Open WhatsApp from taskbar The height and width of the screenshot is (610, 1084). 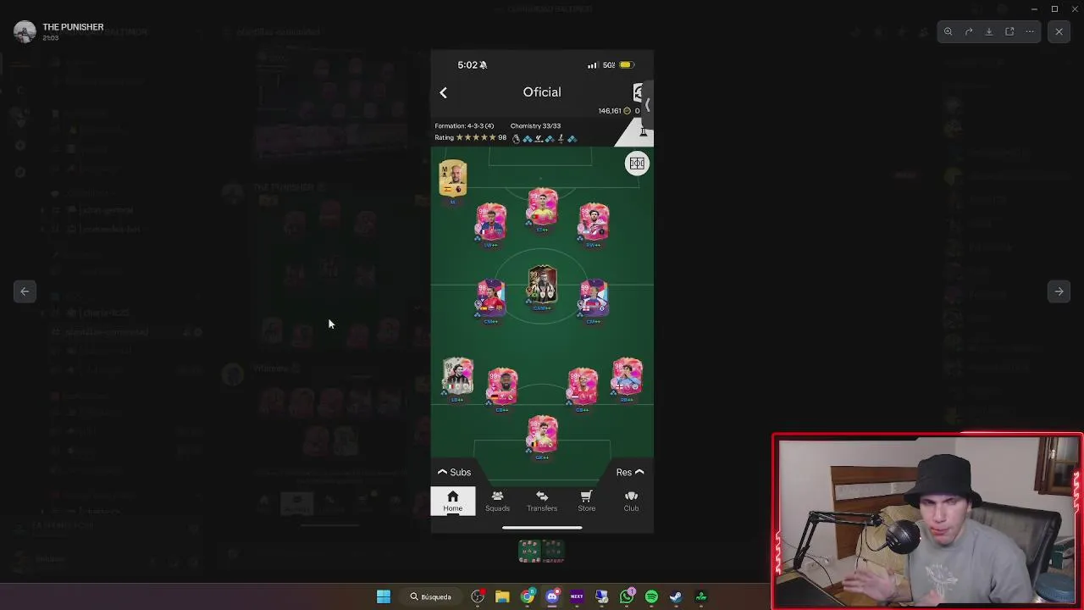(627, 596)
